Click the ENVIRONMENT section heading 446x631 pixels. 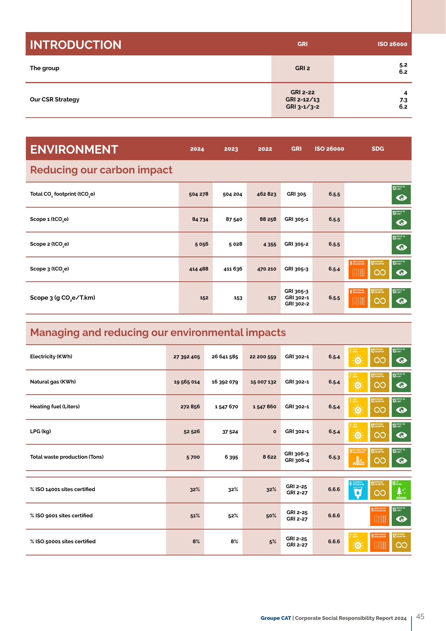tap(74, 149)
